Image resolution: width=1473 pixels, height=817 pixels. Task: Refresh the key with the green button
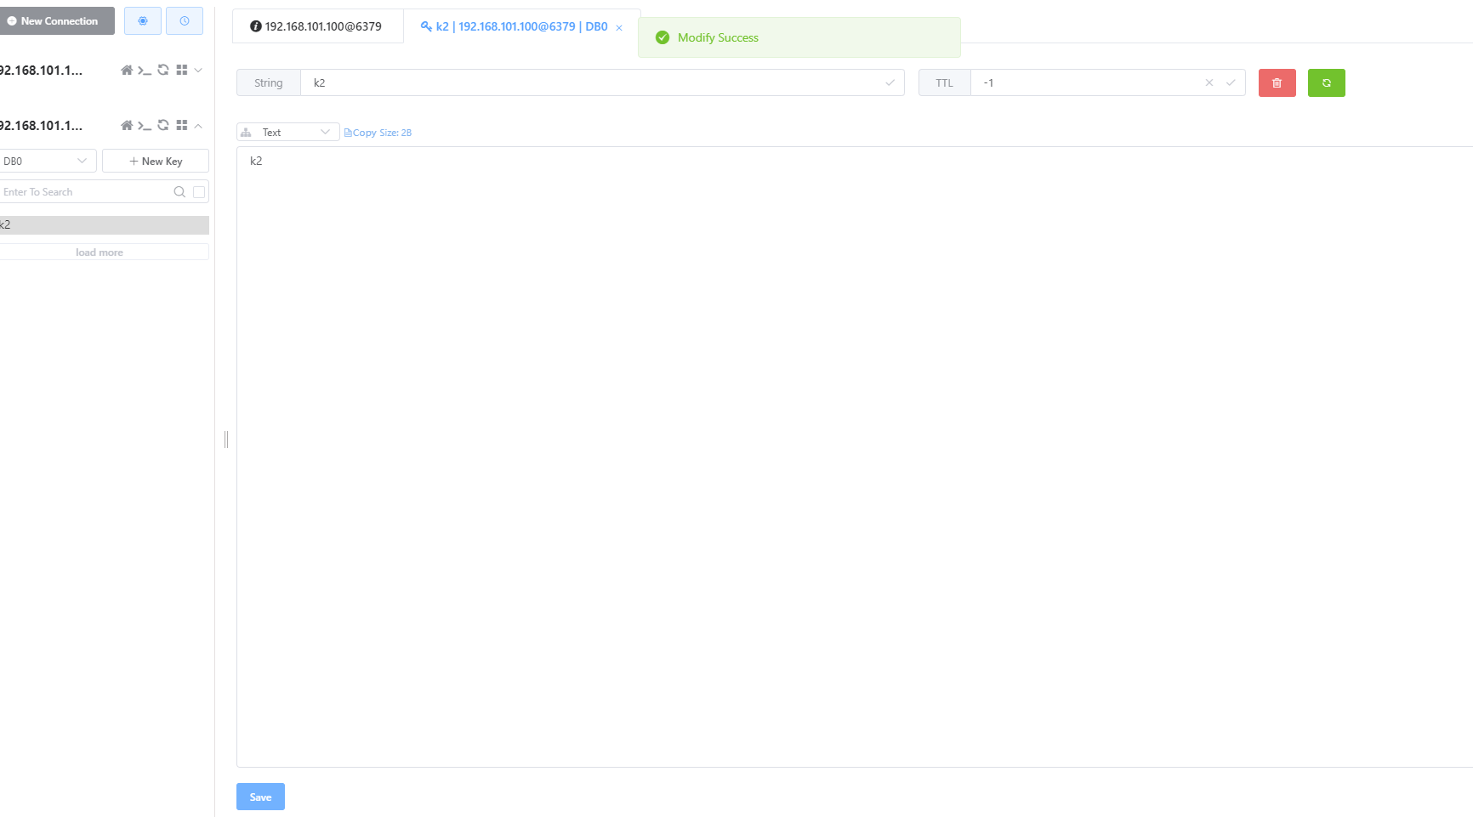1327,83
